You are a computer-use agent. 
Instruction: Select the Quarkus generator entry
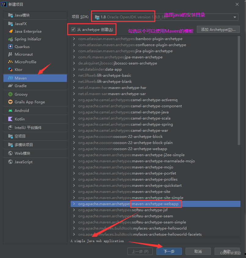click(35, 46)
